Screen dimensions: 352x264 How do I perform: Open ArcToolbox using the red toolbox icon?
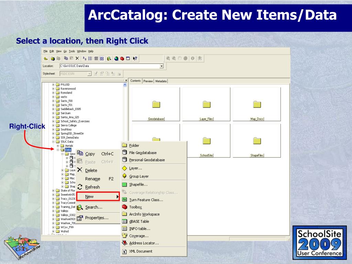tap(122, 58)
